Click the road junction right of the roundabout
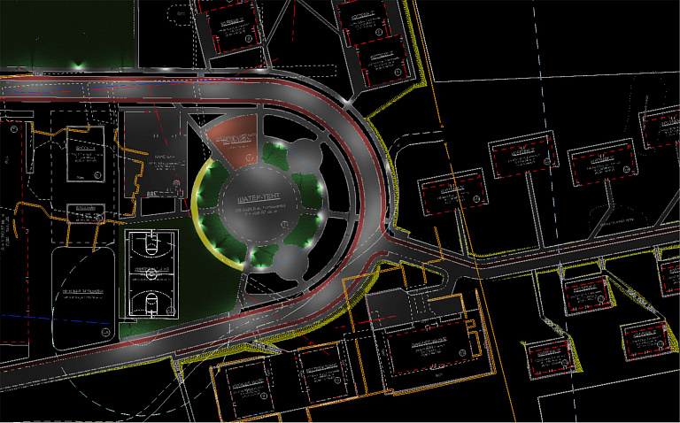The width and height of the screenshot is (680, 423). (x=390, y=235)
